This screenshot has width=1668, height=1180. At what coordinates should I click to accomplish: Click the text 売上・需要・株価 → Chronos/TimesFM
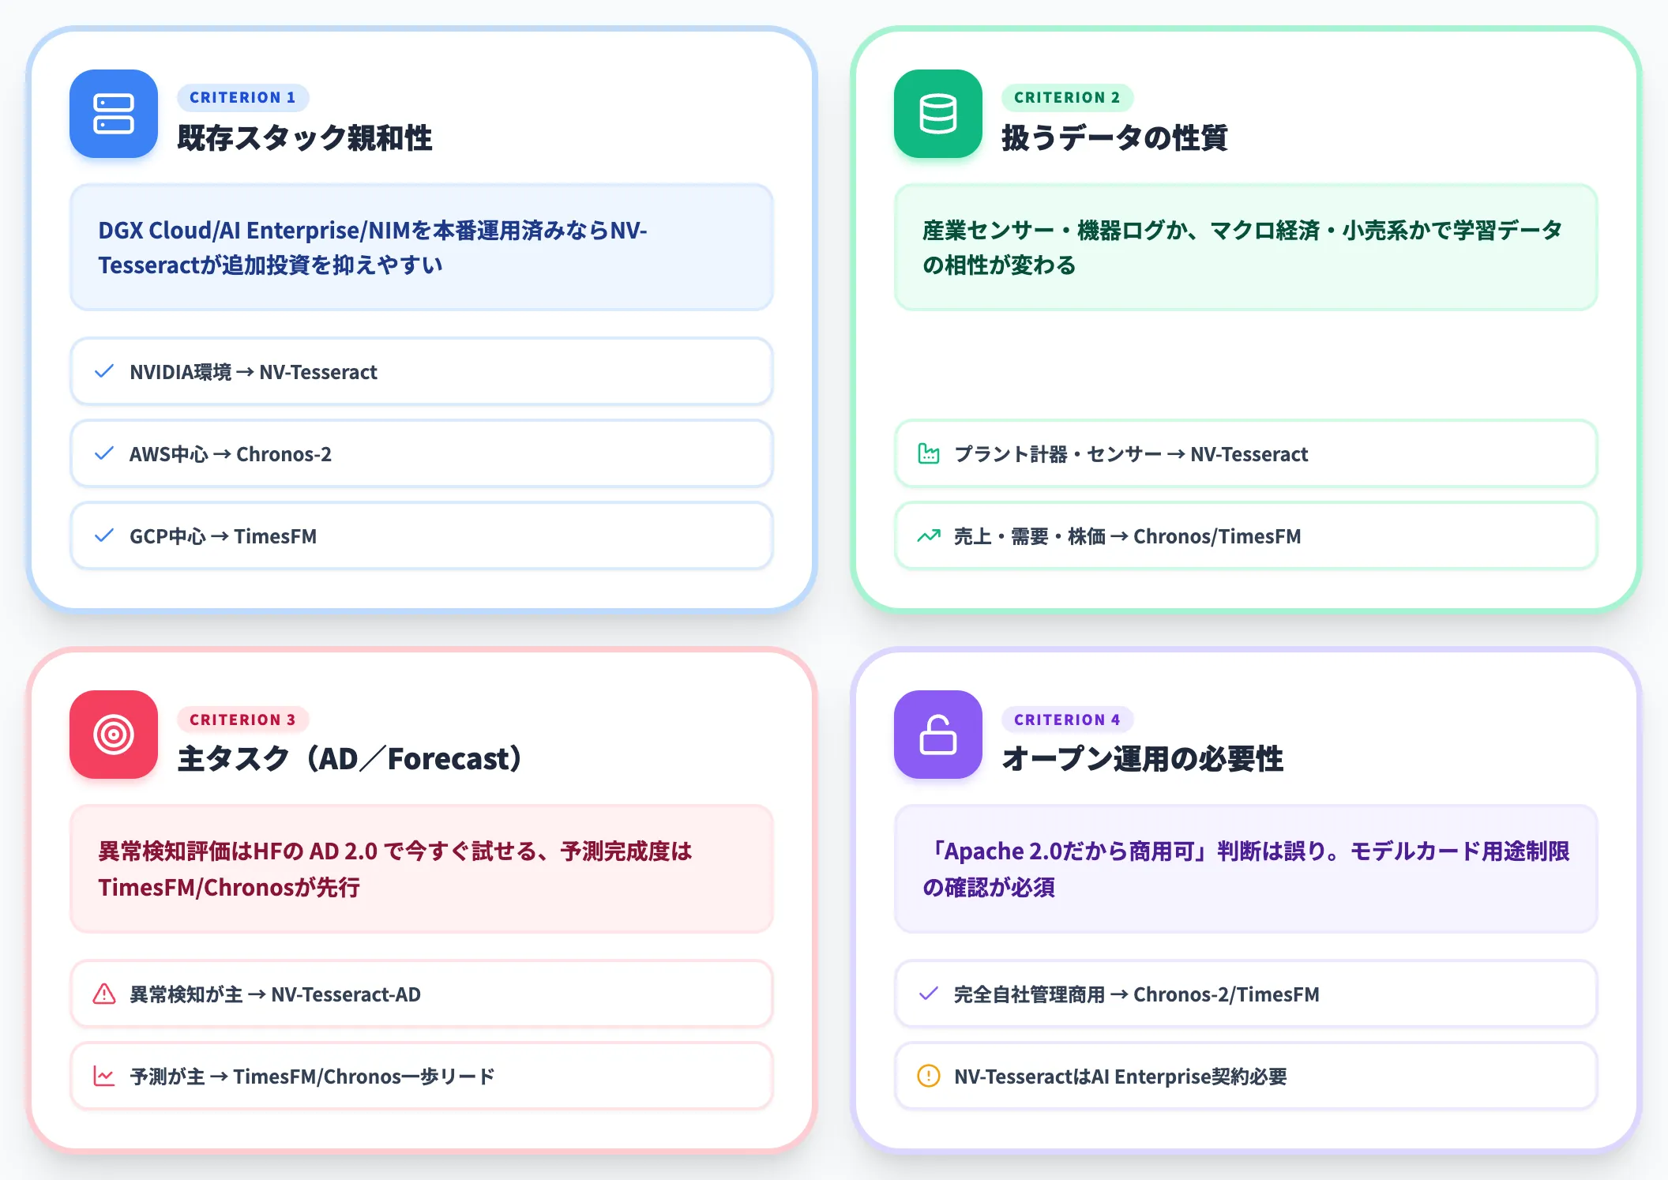point(1128,536)
